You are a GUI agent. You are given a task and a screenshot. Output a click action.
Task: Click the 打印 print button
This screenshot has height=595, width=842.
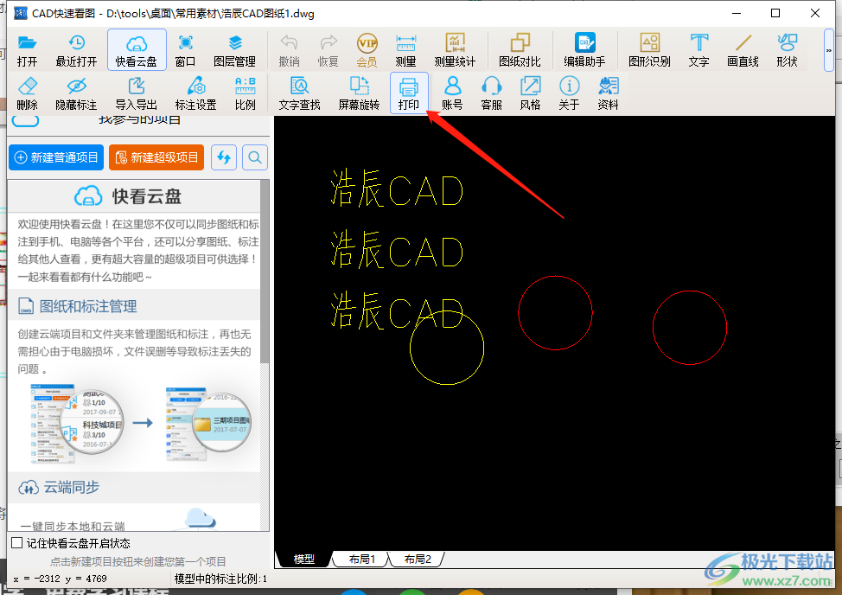pyautogui.click(x=409, y=93)
